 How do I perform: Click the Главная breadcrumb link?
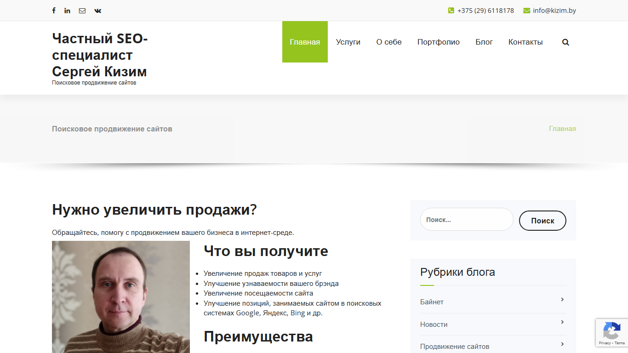(562, 129)
